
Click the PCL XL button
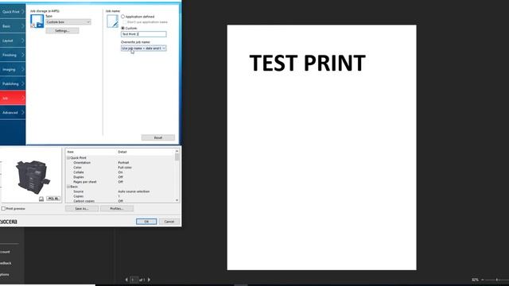(x=53, y=199)
